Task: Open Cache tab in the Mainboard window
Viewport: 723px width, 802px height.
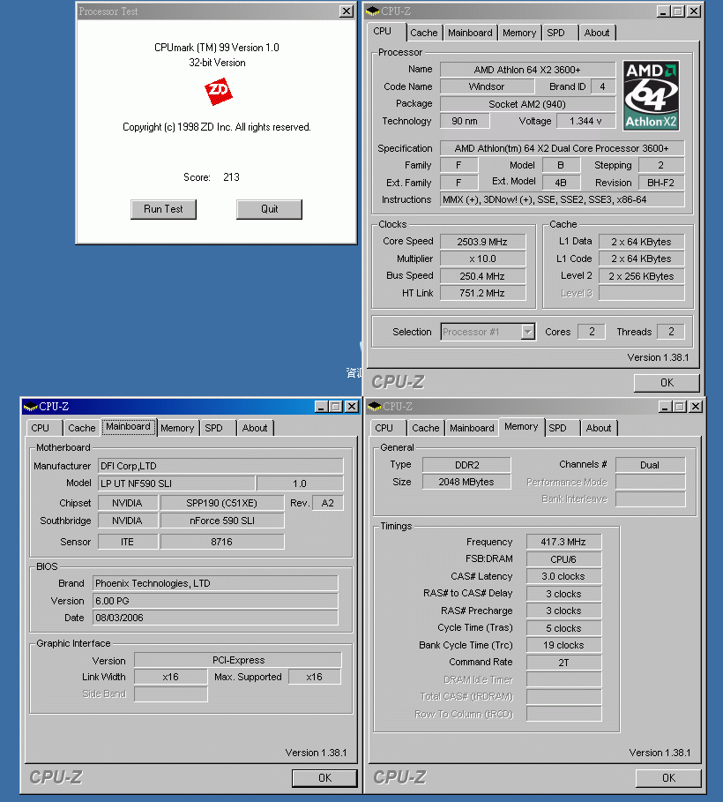Action: point(82,428)
